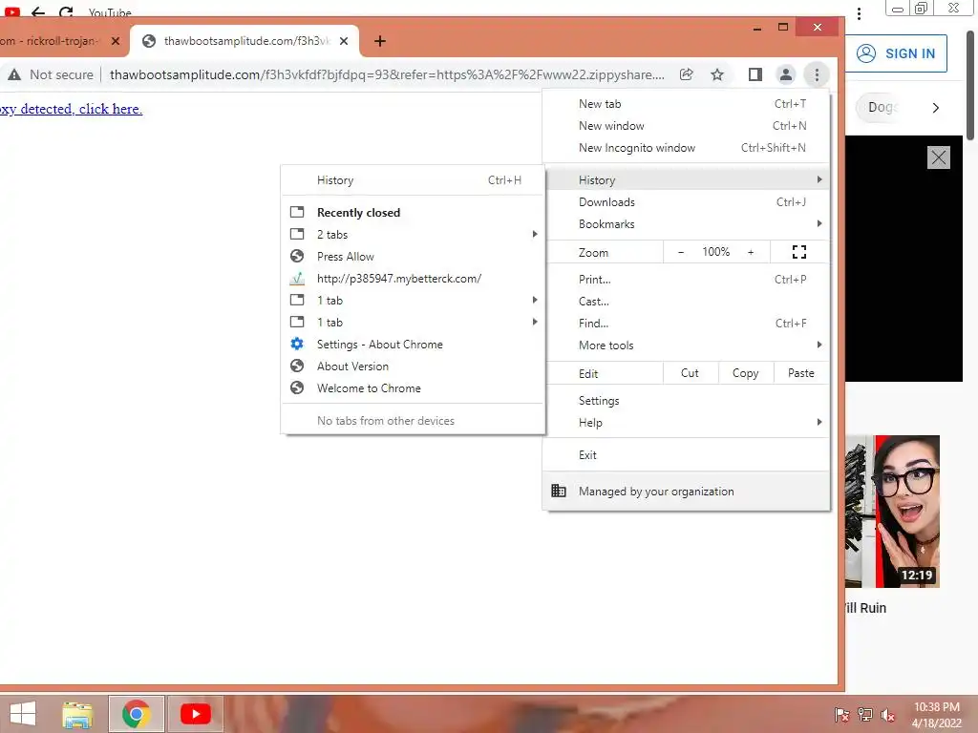Click Chrome's three-dot menu button

[817, 74]
